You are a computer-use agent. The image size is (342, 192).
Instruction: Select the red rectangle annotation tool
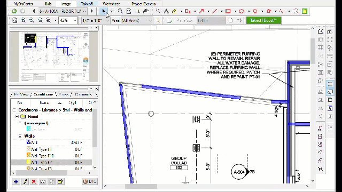[x=228, y=11]
